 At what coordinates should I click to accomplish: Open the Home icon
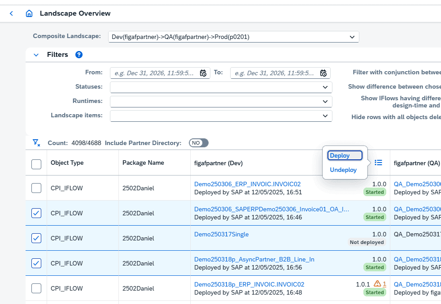click(x=29, y=13)
